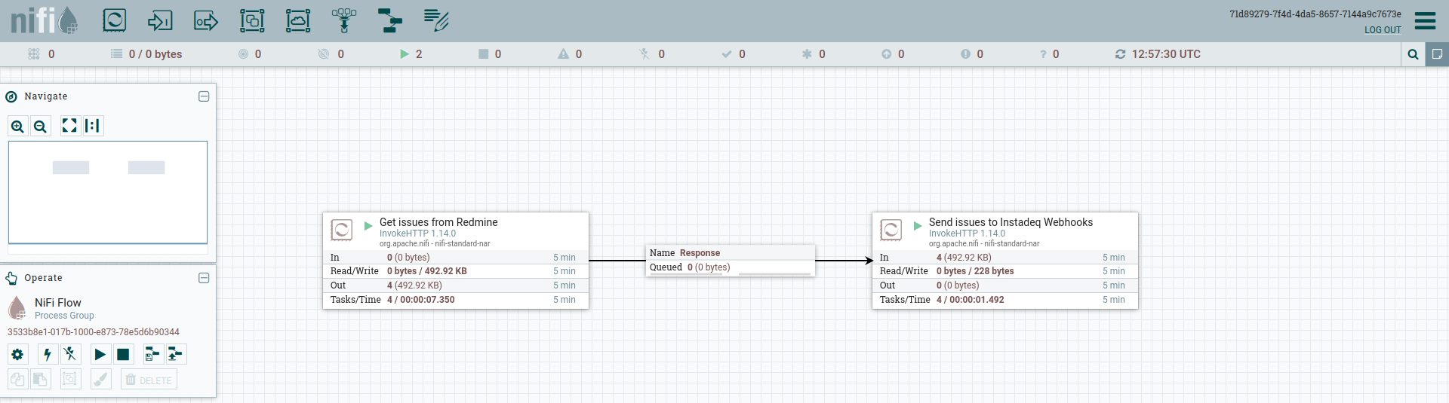Enable selected components with lightning icon
Screen dimensions: 1449x403
(48, 354)
